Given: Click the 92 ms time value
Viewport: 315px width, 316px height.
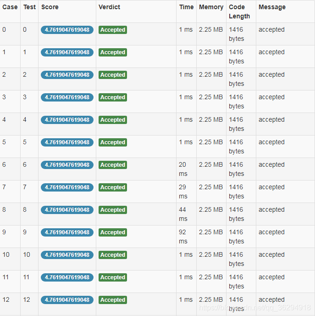Looking at the screenshot, I should (x=183, y=237).
